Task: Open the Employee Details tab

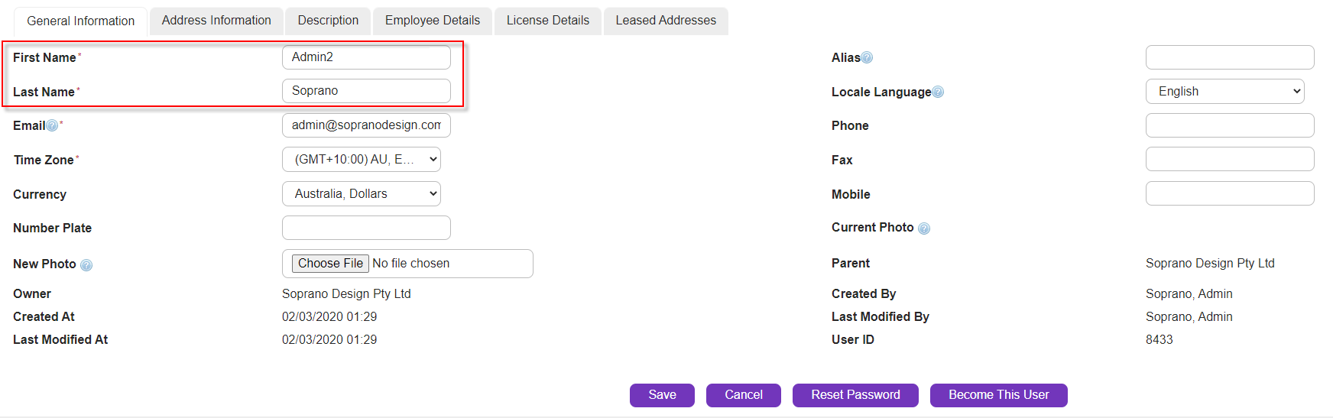Action: [433, 21]
